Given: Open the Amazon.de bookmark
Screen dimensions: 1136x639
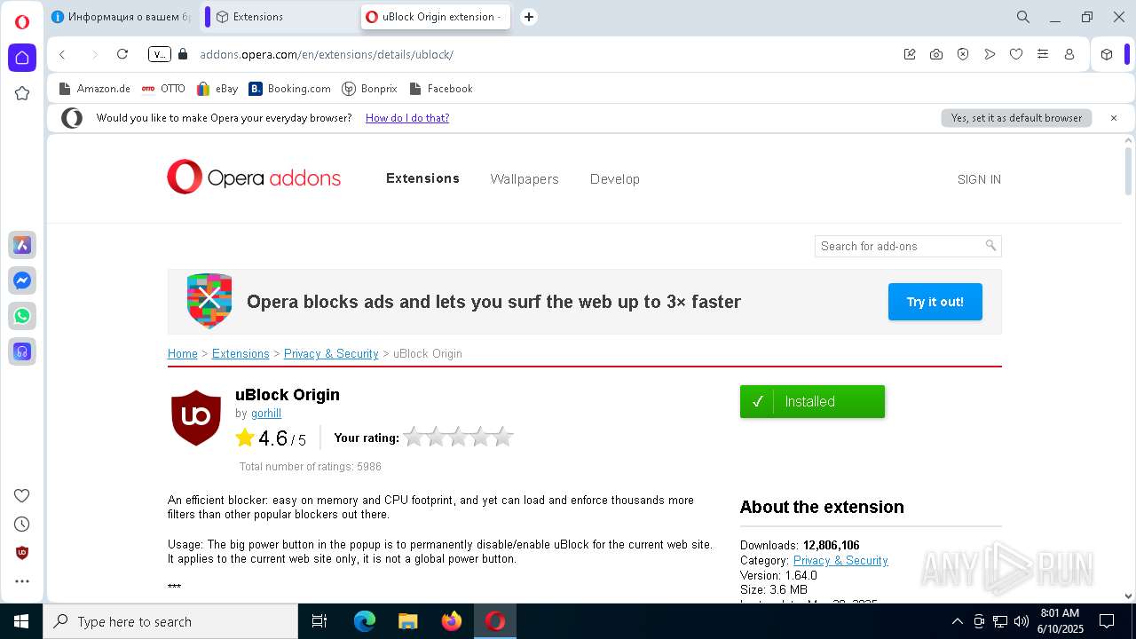Looking at the screenshot, I should [94, 89].
